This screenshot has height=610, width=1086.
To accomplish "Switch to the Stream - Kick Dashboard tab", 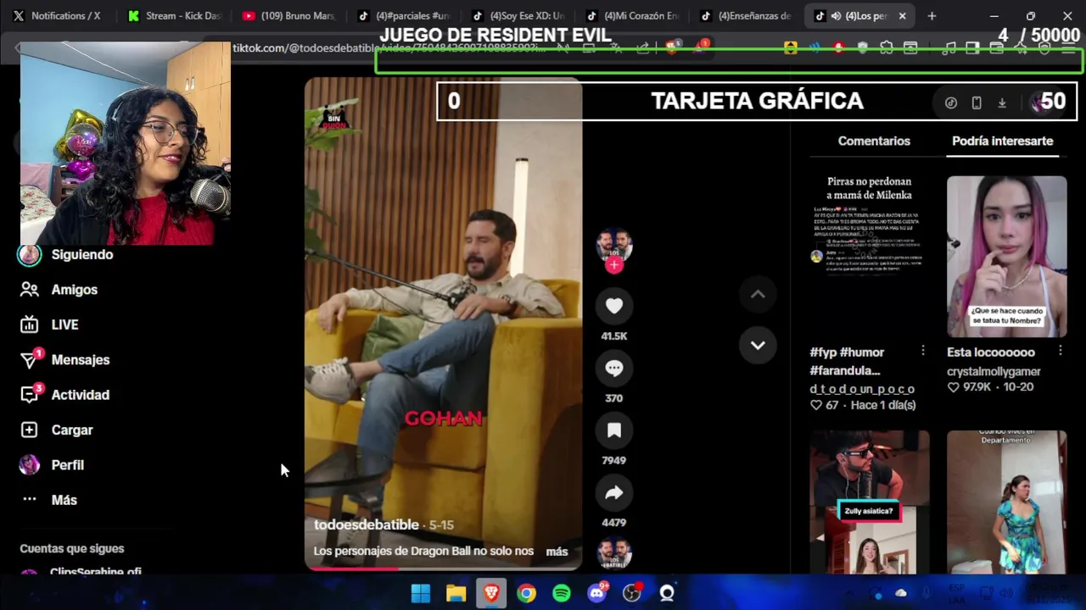I will click(172, 15).
